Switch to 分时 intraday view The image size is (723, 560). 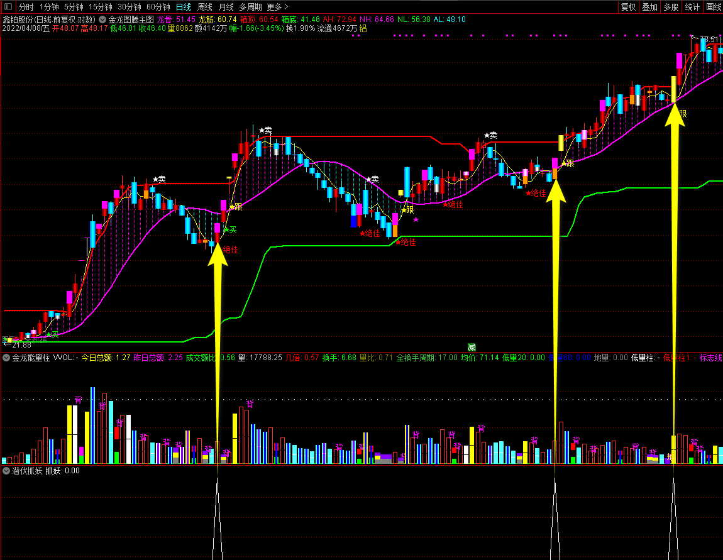(x=26, y=7)
